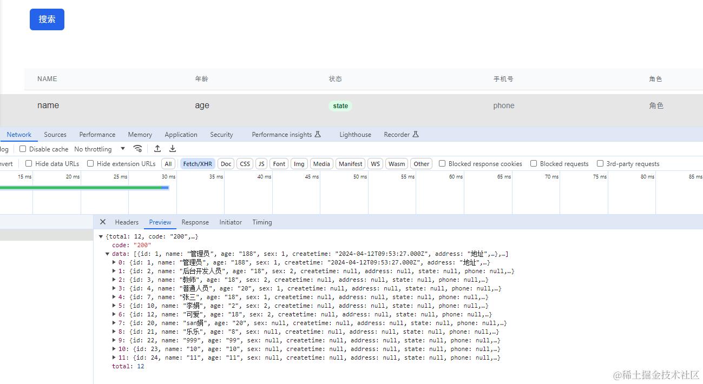Open the No throttling dropdown
The height and width of the screenshot is (384, 703).
point(100,149)
